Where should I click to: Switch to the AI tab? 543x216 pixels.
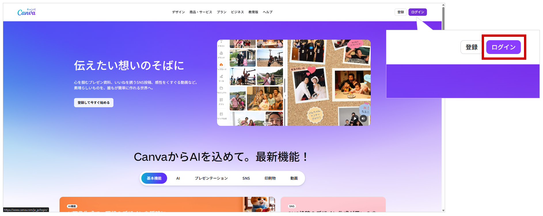178,178
